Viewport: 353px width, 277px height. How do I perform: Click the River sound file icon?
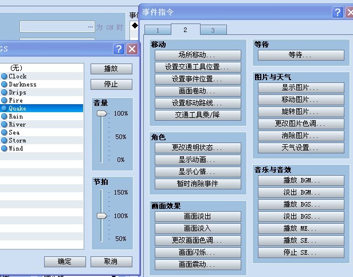(4, 124)
